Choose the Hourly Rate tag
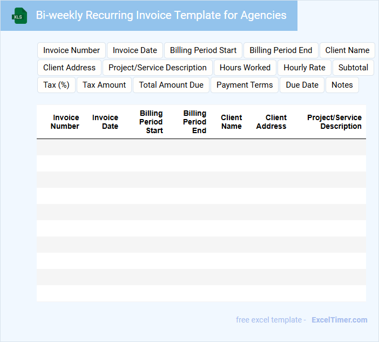379x342 pixels. pos(304,68)
